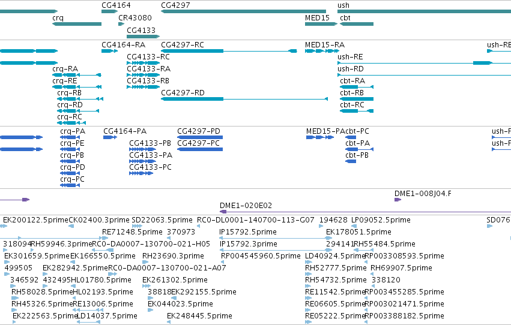Select protein crq-PA

coord(73,131)
